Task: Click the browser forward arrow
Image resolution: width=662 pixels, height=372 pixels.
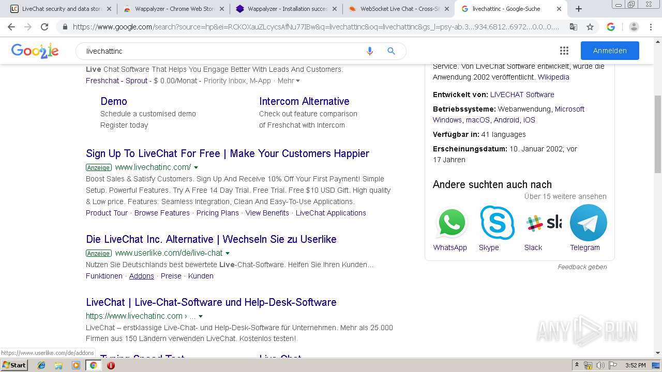Action: click(x=28, y=27)
